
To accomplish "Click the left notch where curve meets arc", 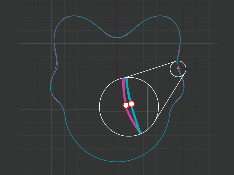I will coord(62,106).
